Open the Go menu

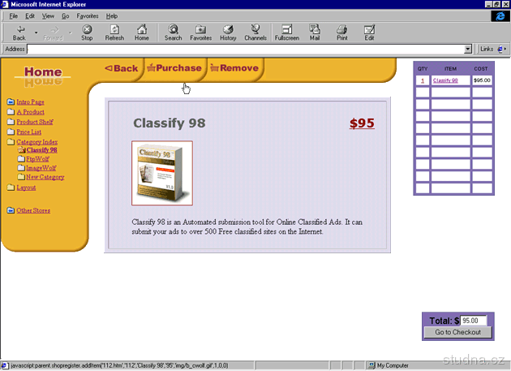pos(66,16)
